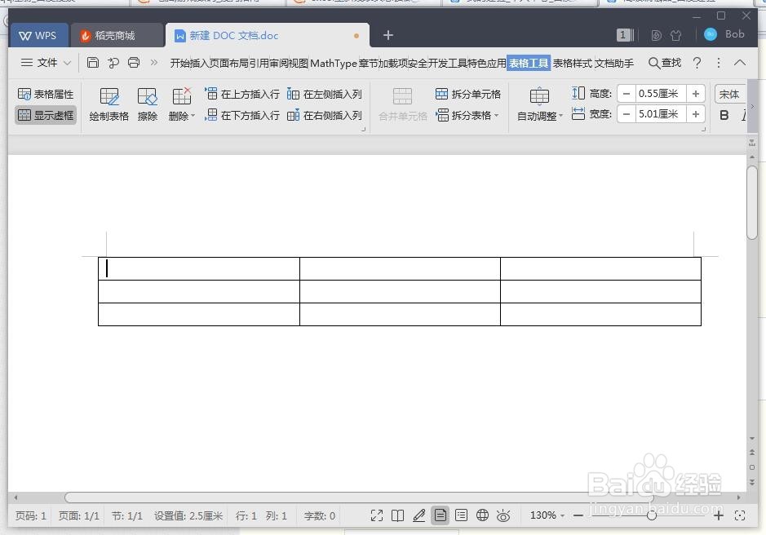Image resolution: width=766 pixels, height=535 pixels.
Task: Insert column right with 在右侧插入列
Action: 325,115
